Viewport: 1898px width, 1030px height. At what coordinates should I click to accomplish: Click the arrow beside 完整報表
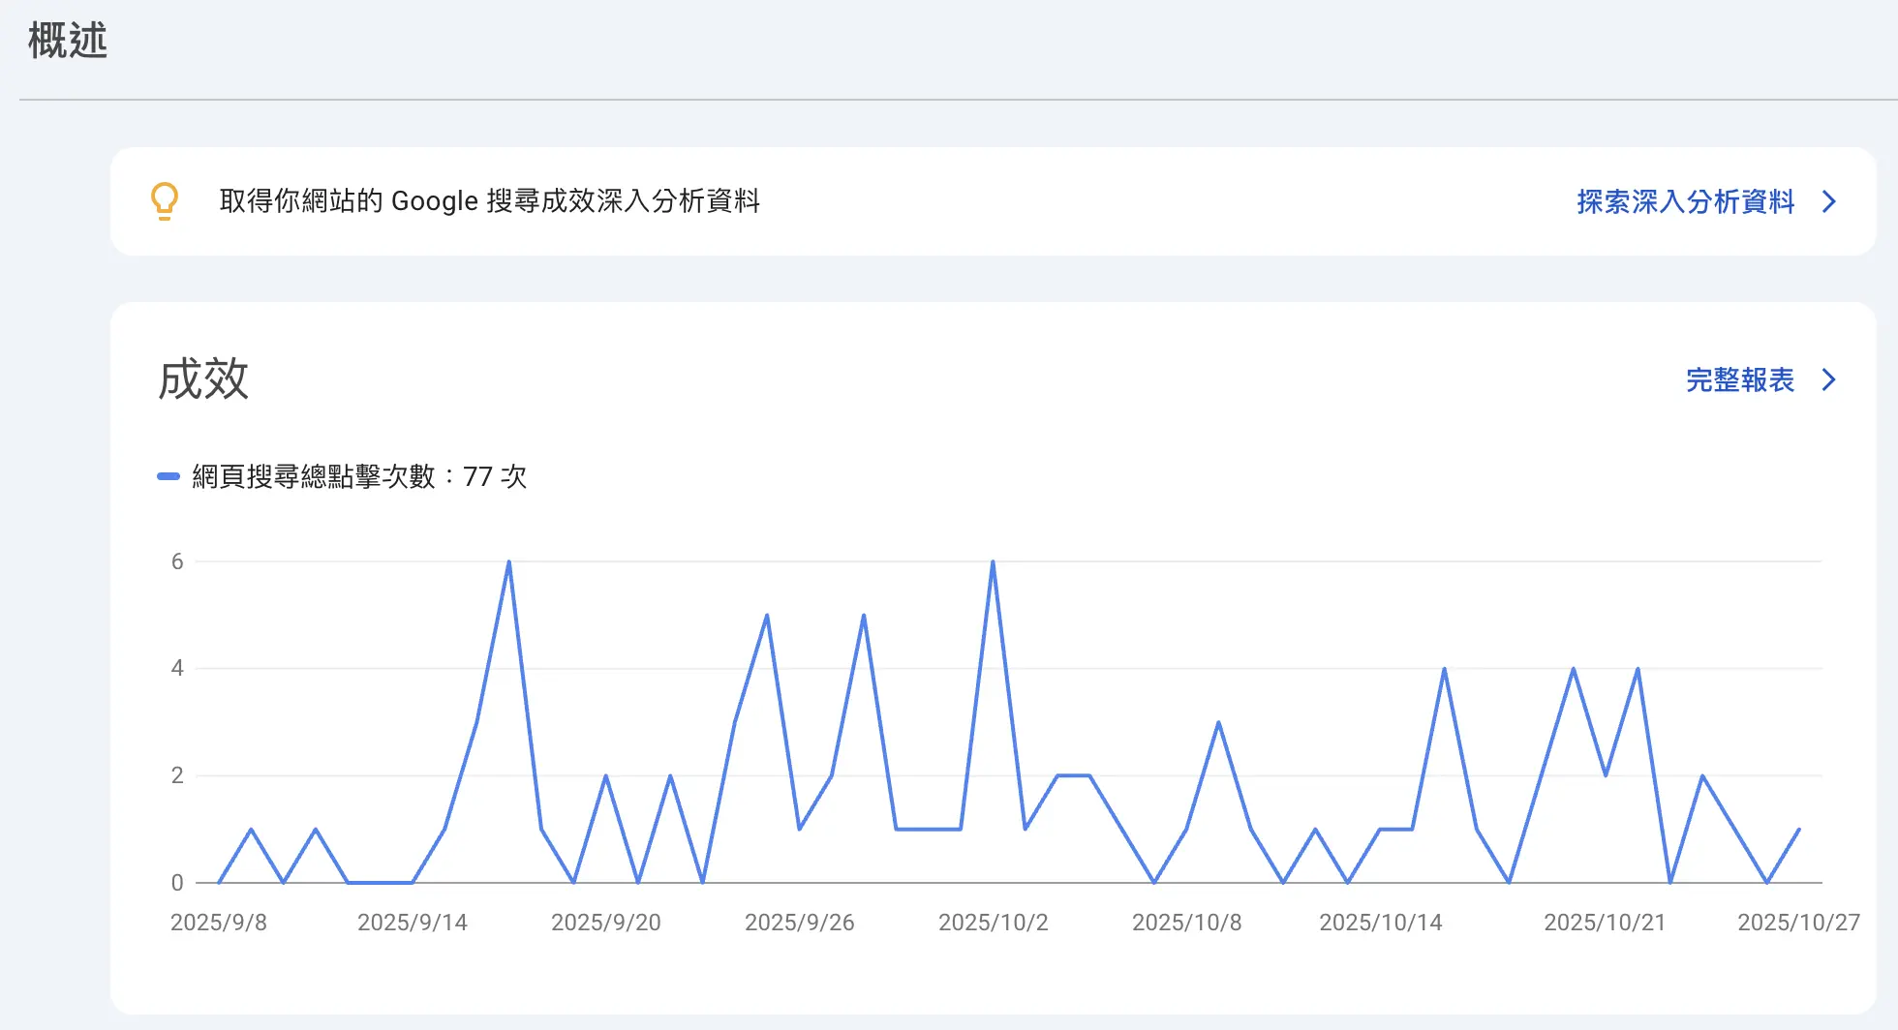point(1828,379)
